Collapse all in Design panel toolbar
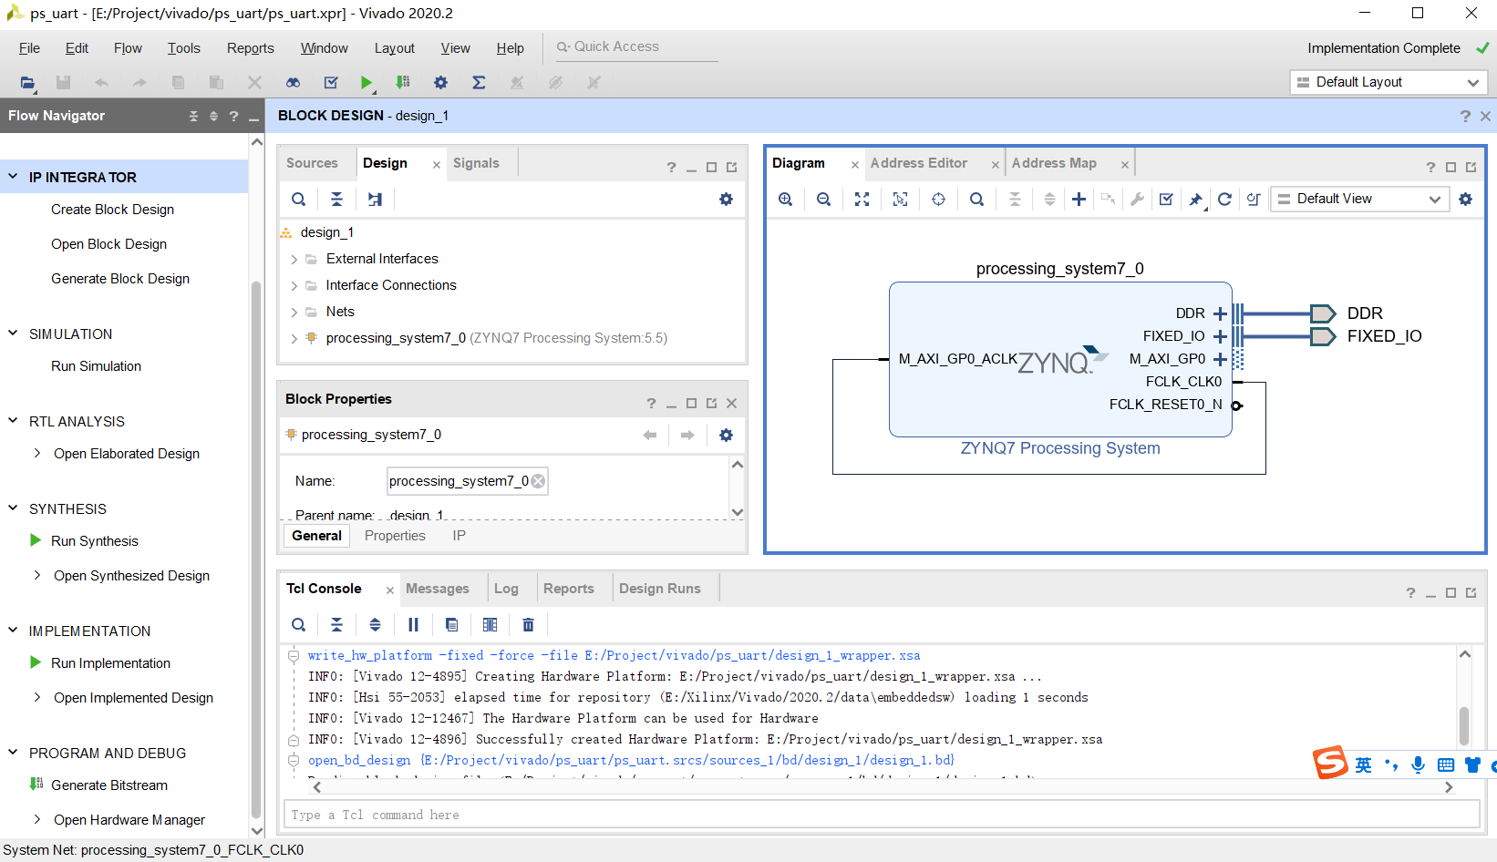The height and width of the screenshot is (862, 1497). coord(336,199)
